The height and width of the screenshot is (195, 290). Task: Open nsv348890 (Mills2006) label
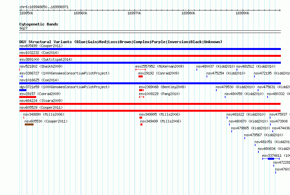44,114
